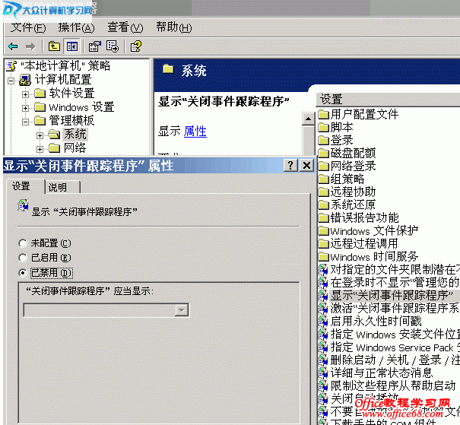The width and height of the screenshot is (460, 425).
Task: Select 远程协助 folder in the list
Action: pyautogui.click(x=354, y=192)
